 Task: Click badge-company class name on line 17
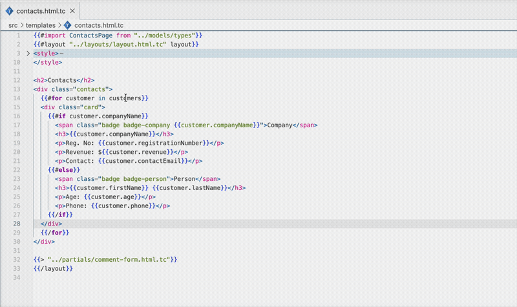(147, 125)
